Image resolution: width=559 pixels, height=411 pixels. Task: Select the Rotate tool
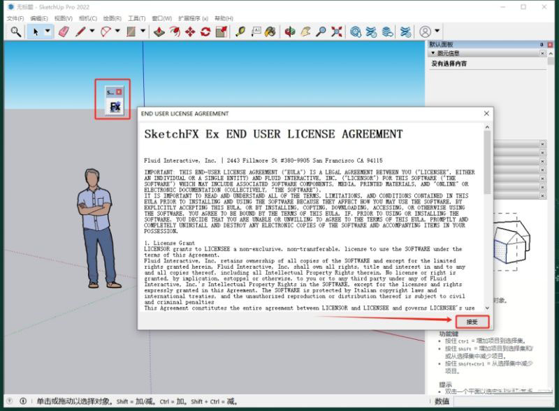point(205,31)
